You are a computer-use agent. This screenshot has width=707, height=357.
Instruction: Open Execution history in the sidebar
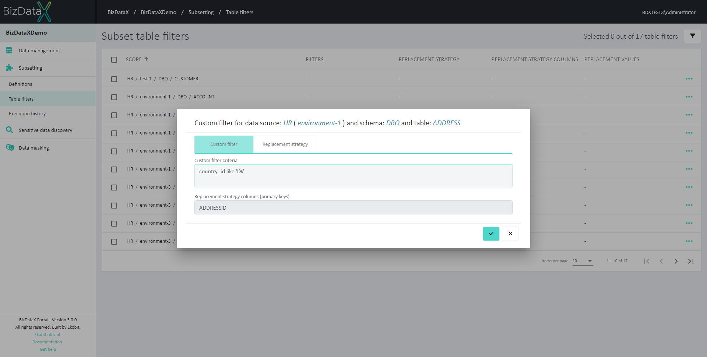[x=48, y=113]
